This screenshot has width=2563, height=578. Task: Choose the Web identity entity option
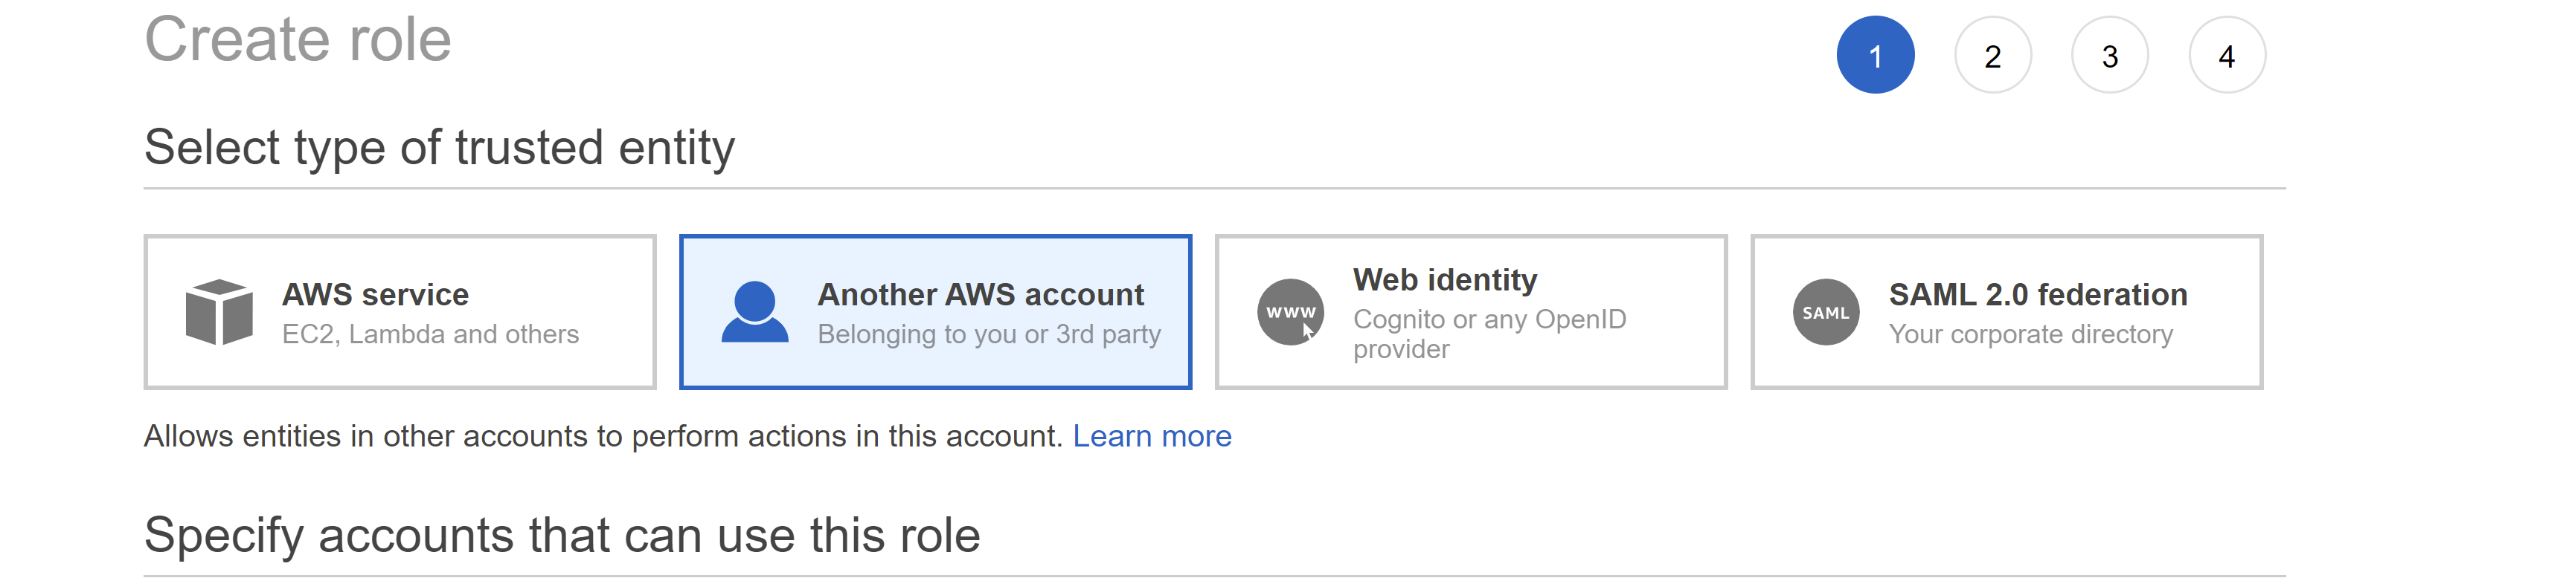pyautogui.click(x=1471, y=312)
